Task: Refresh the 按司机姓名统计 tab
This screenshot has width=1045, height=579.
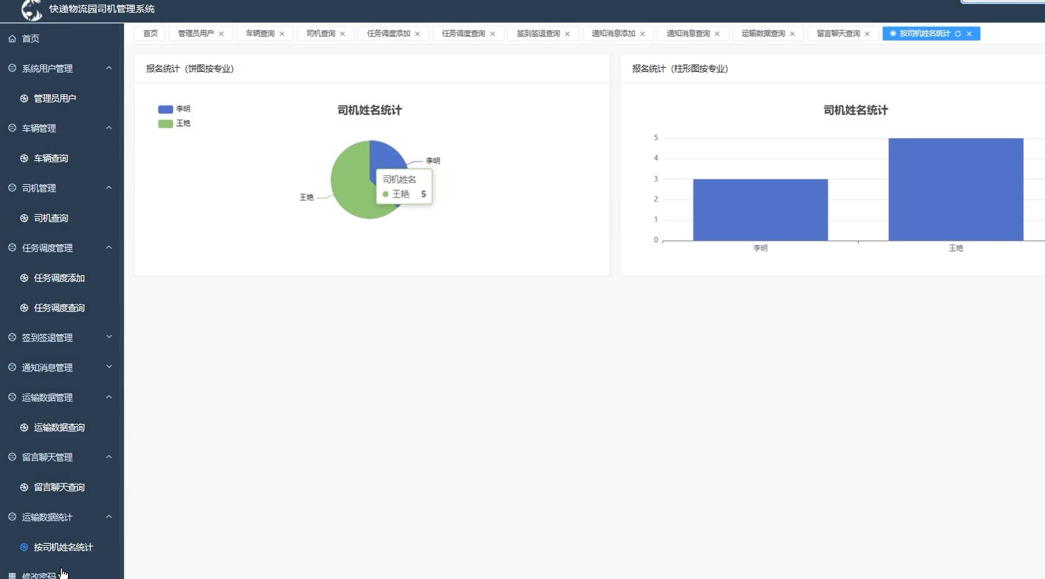Action: tap(957, 33)
